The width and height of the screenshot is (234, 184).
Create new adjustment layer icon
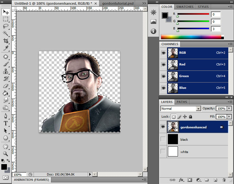(199, 180)
